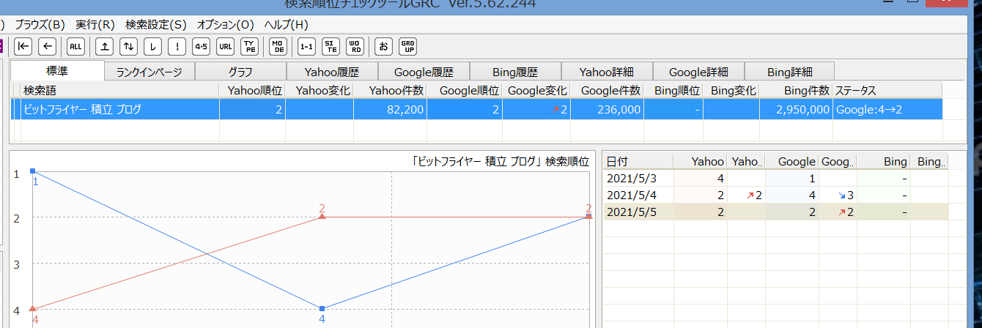Sort by the Google変化 column header
Image resolution: width=982 pixels, height=328 pixels.
click(x=536, y=91)
